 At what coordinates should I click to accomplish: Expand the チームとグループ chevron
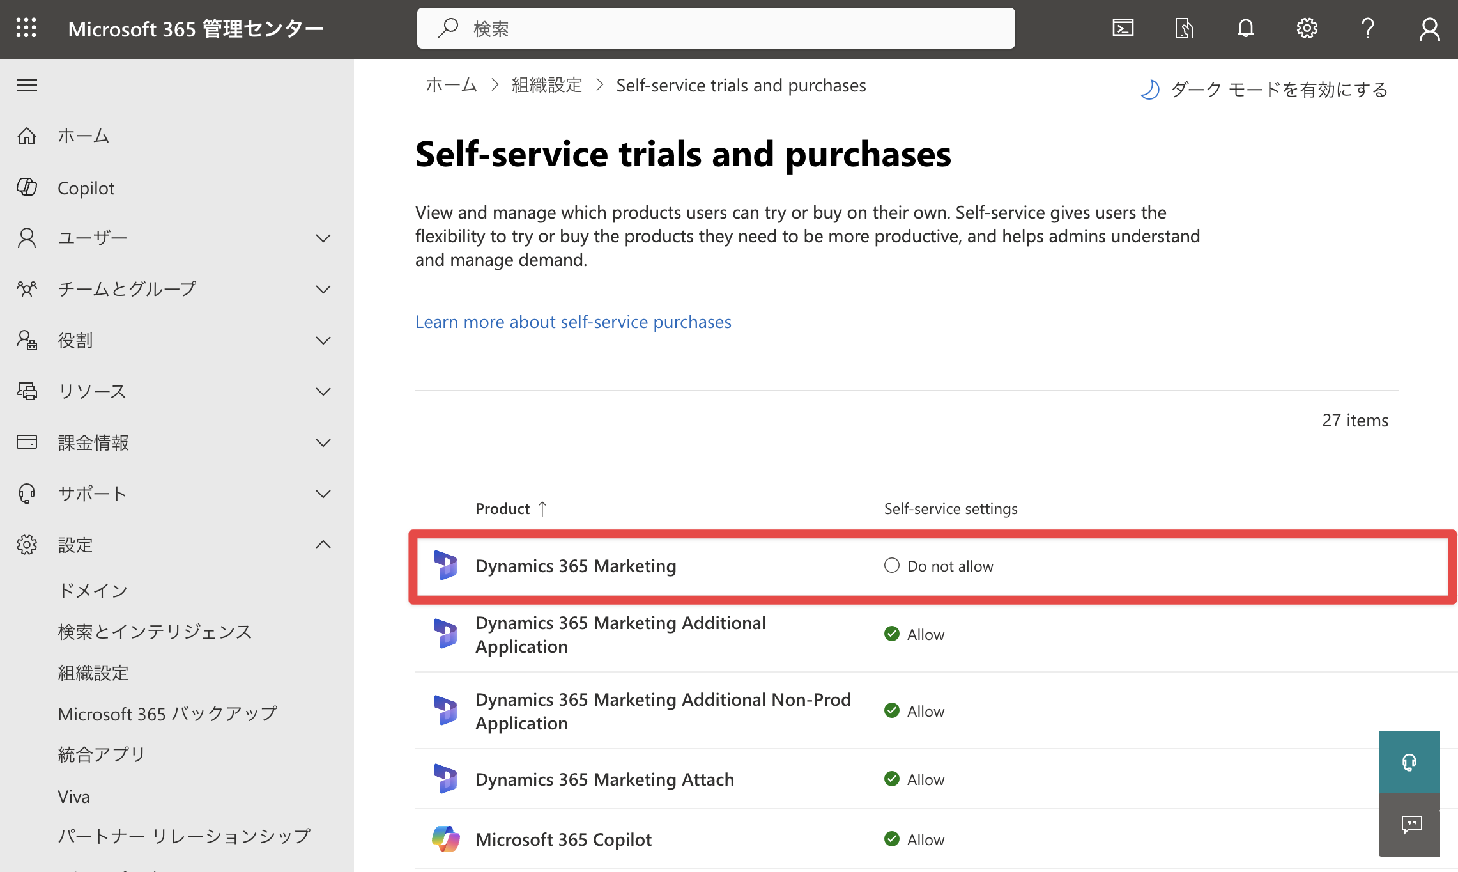323,289
